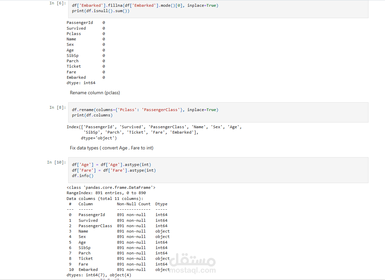Select the dtype='object' output line

pyautogui.click(x=99, y=138)
